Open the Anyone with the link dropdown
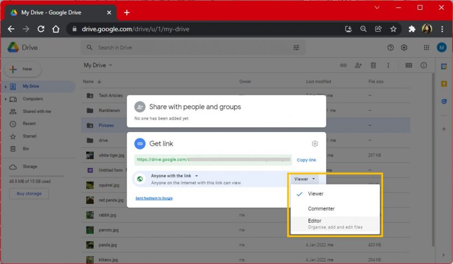The height and width of the screenshot is (264, 453). click(175, 176)
